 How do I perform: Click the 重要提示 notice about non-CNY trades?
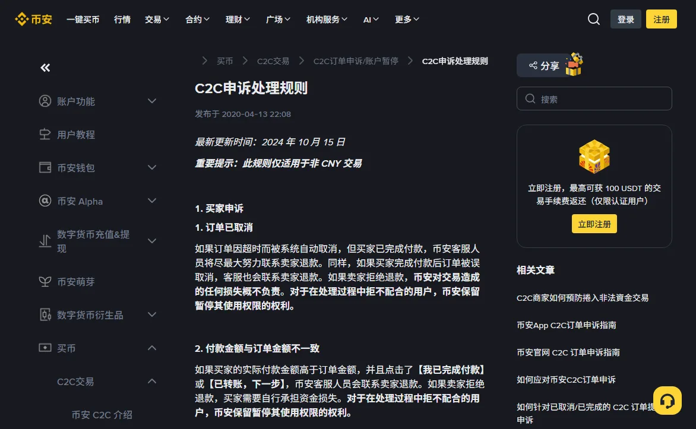[279, 163]
